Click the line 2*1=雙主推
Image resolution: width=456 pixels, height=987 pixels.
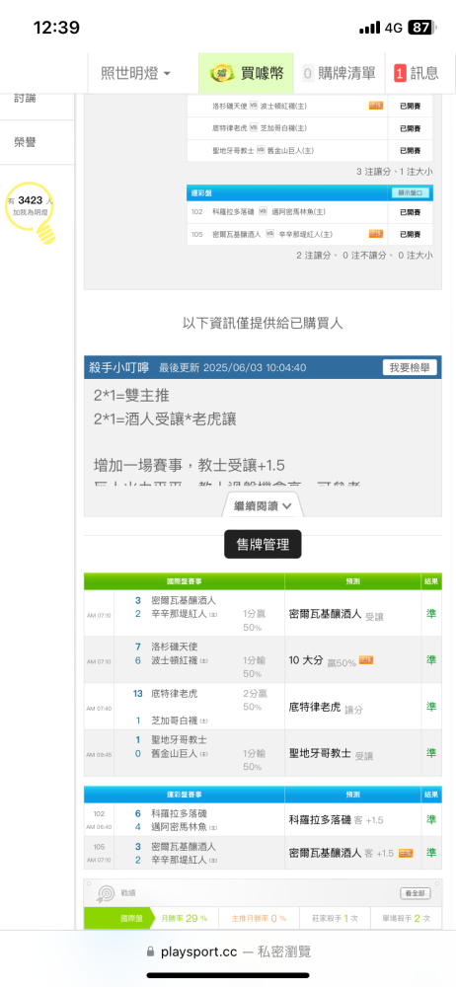[x=131, y=396]
